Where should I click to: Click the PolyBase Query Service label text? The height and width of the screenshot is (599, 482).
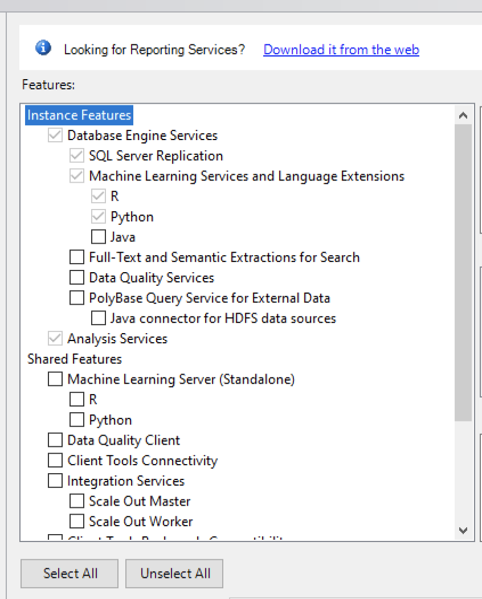(x=210, y=298)
